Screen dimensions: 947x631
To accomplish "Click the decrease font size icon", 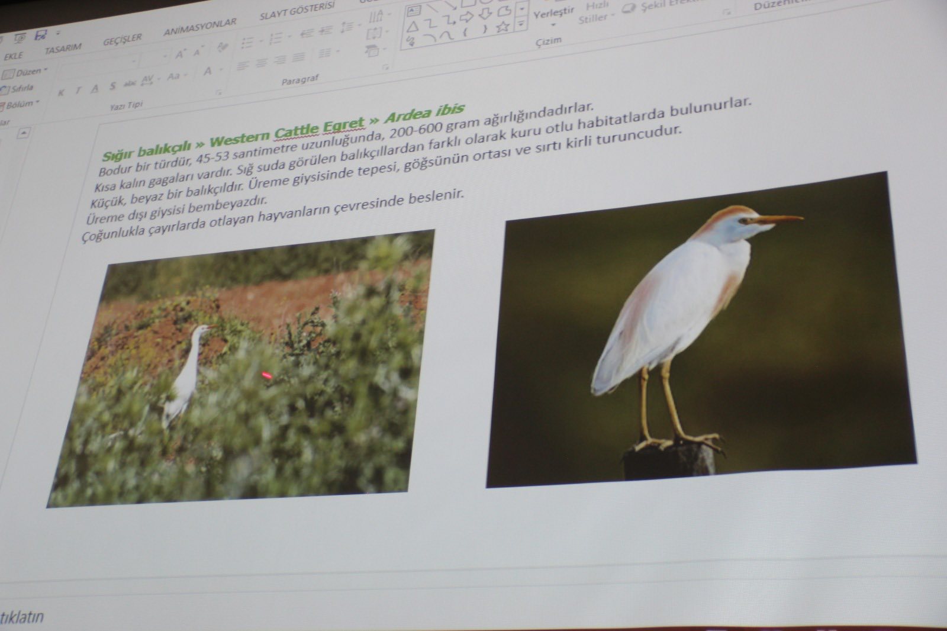I will 199,52.
